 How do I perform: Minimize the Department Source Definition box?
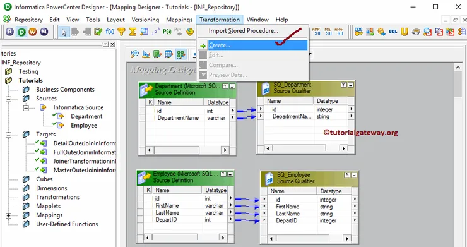(x=232, y=86)
